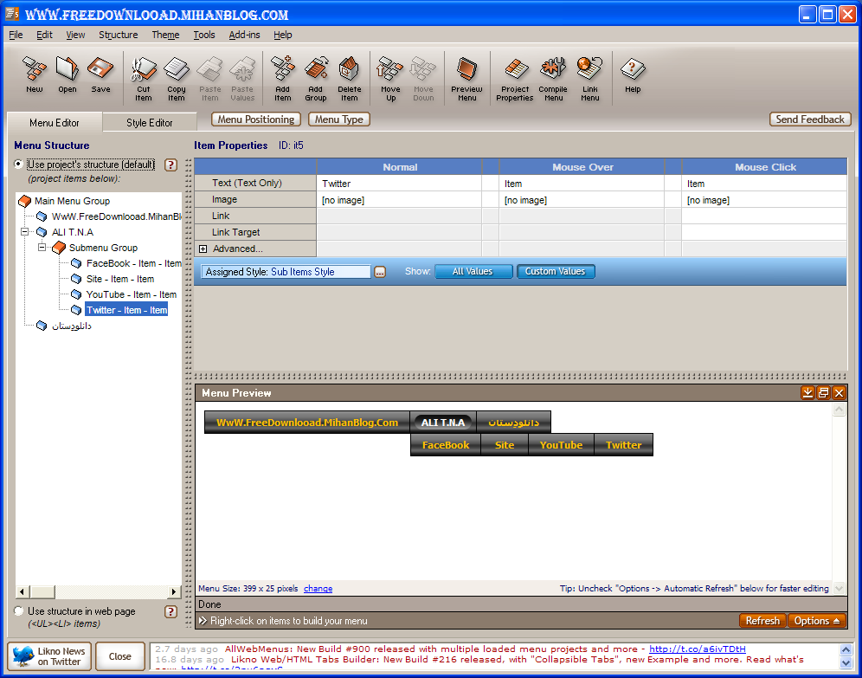The image size is (862, 678).
Task: Click the Add Group toolbar icon
Action: tap(316, 79)
